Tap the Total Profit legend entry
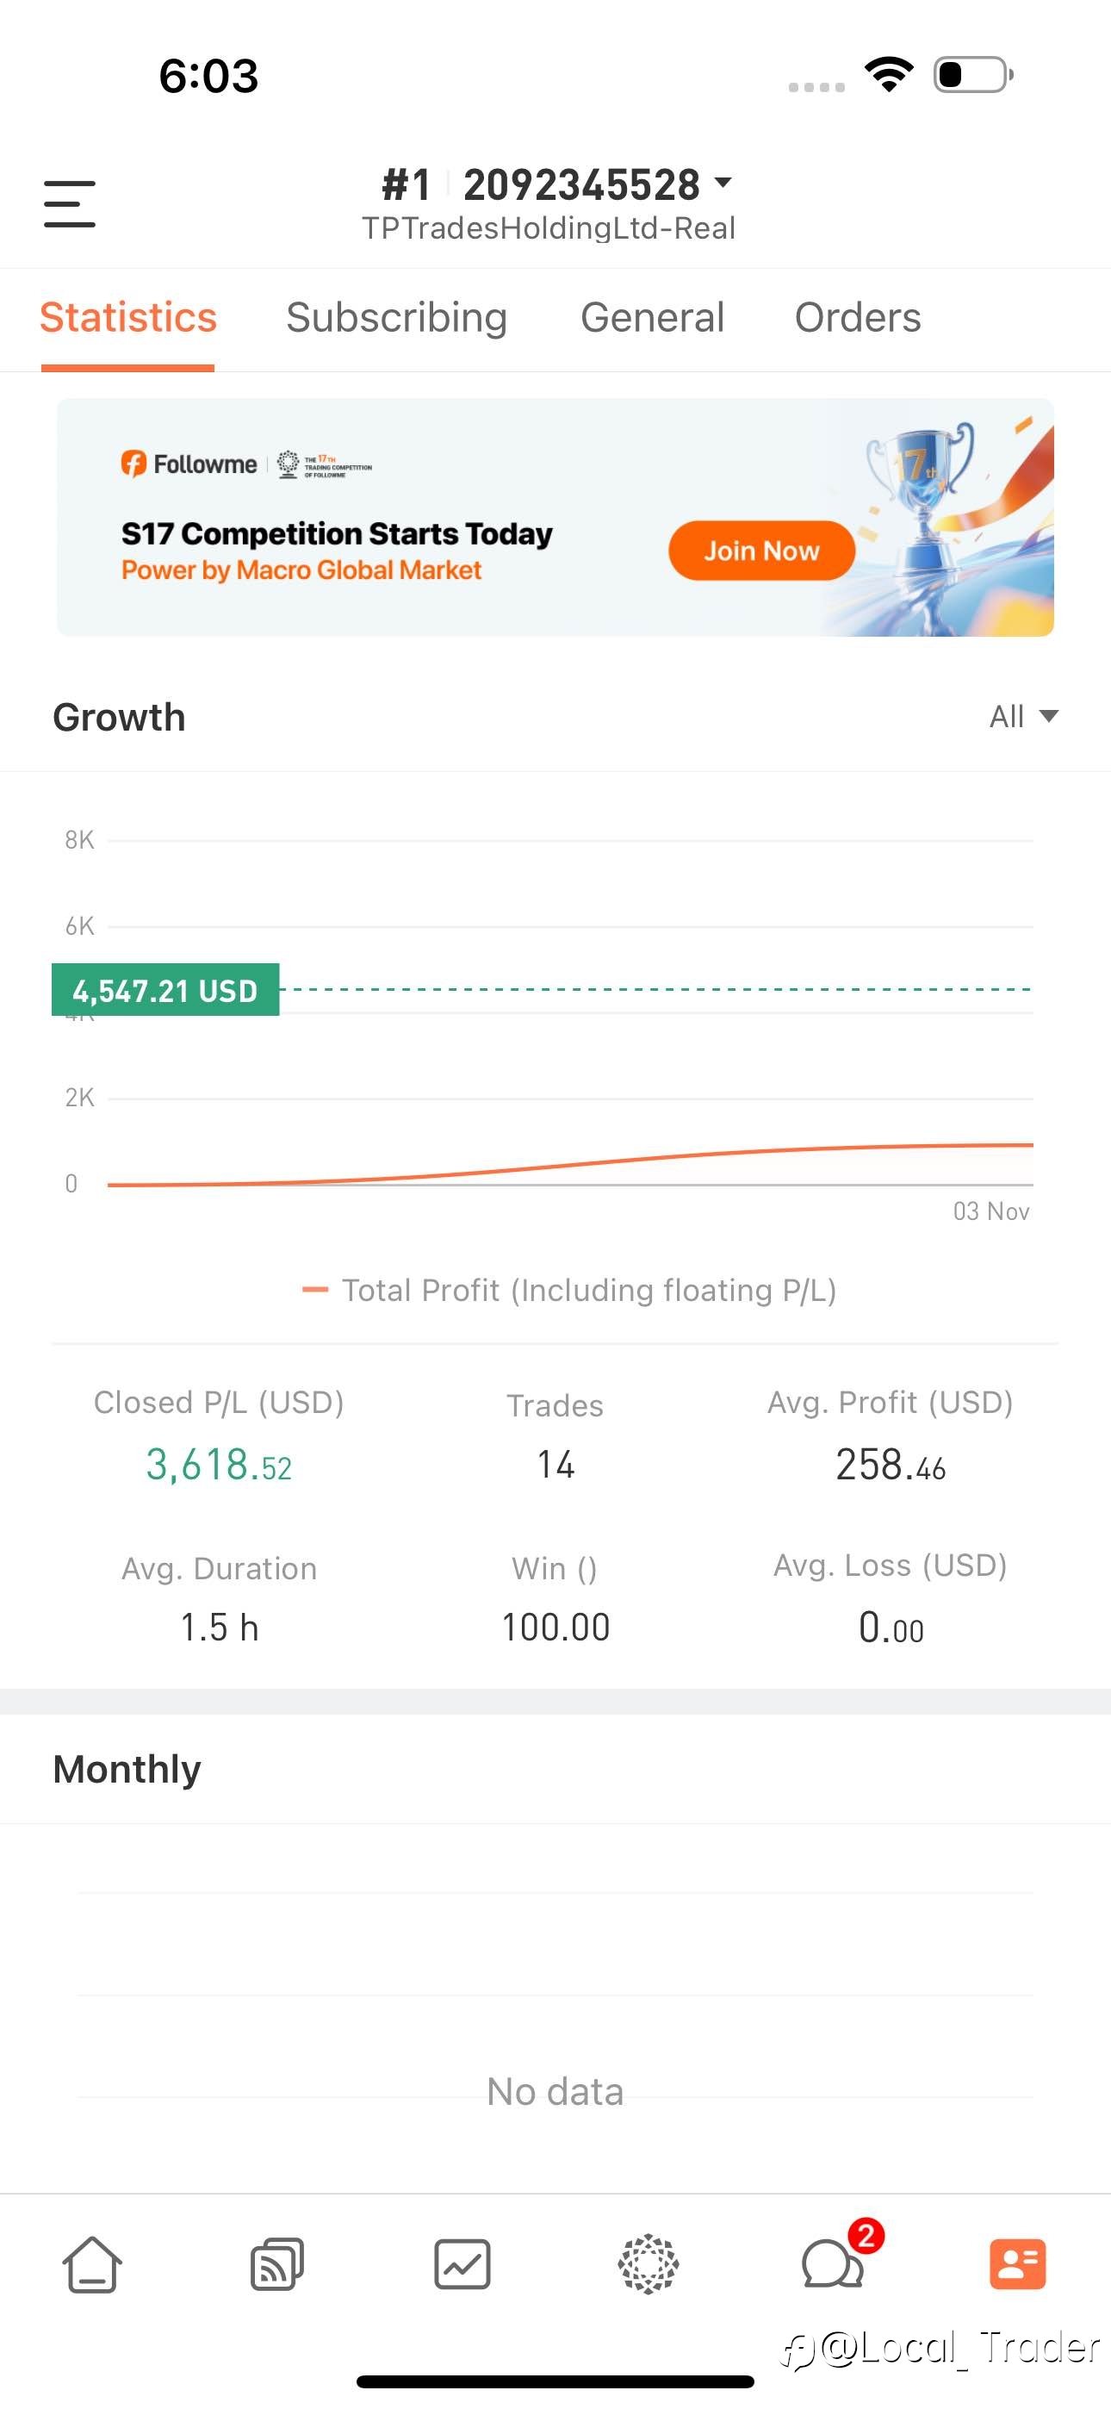This screenshot has width=1111, height=2409. click(568, 1291)
